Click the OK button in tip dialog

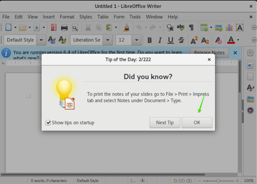click(x=197, y=123)
